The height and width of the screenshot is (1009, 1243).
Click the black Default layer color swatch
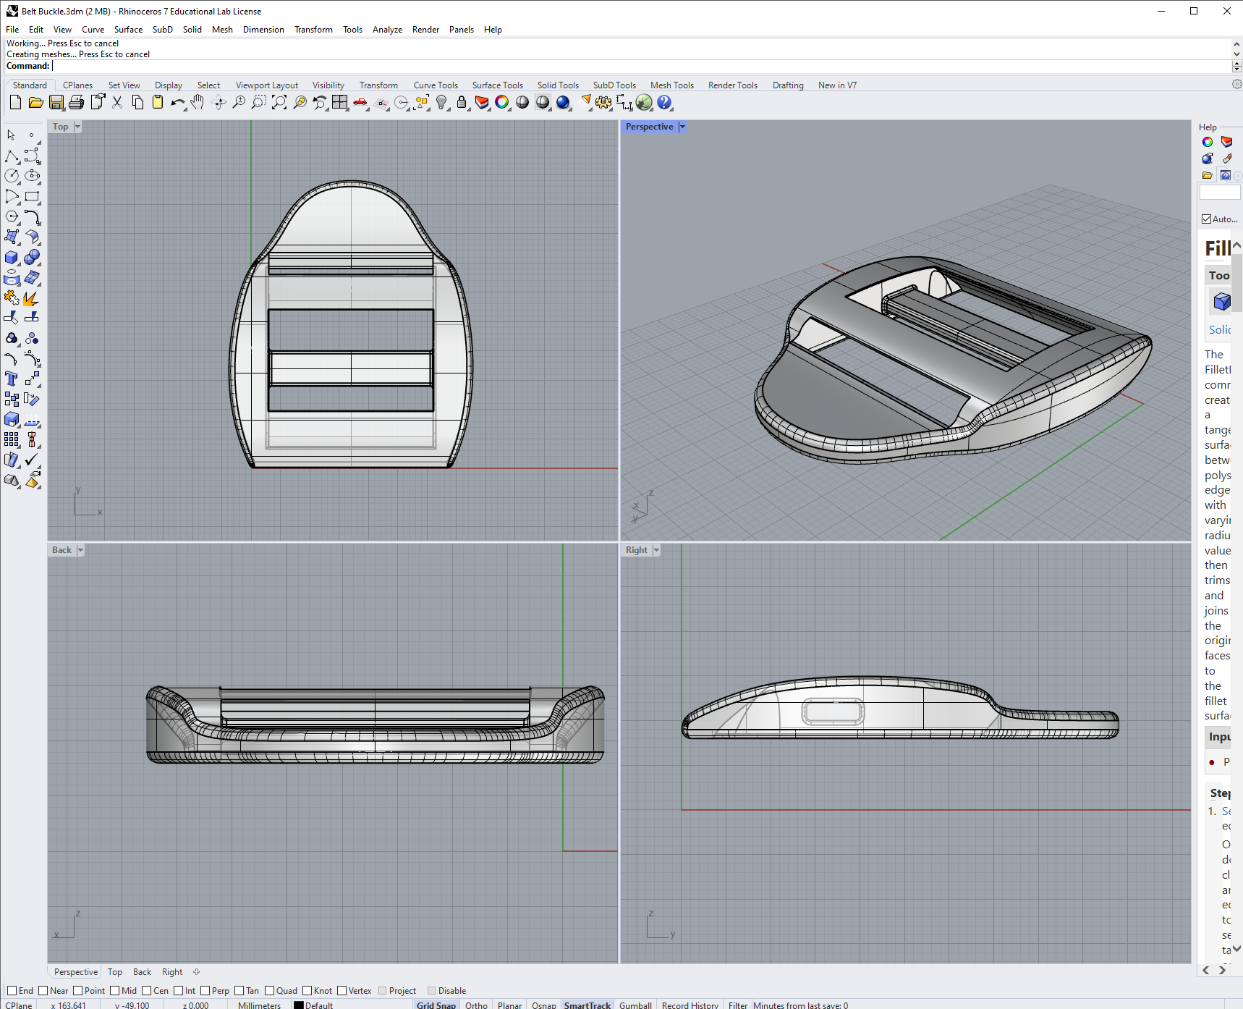tap(298, 1005)
